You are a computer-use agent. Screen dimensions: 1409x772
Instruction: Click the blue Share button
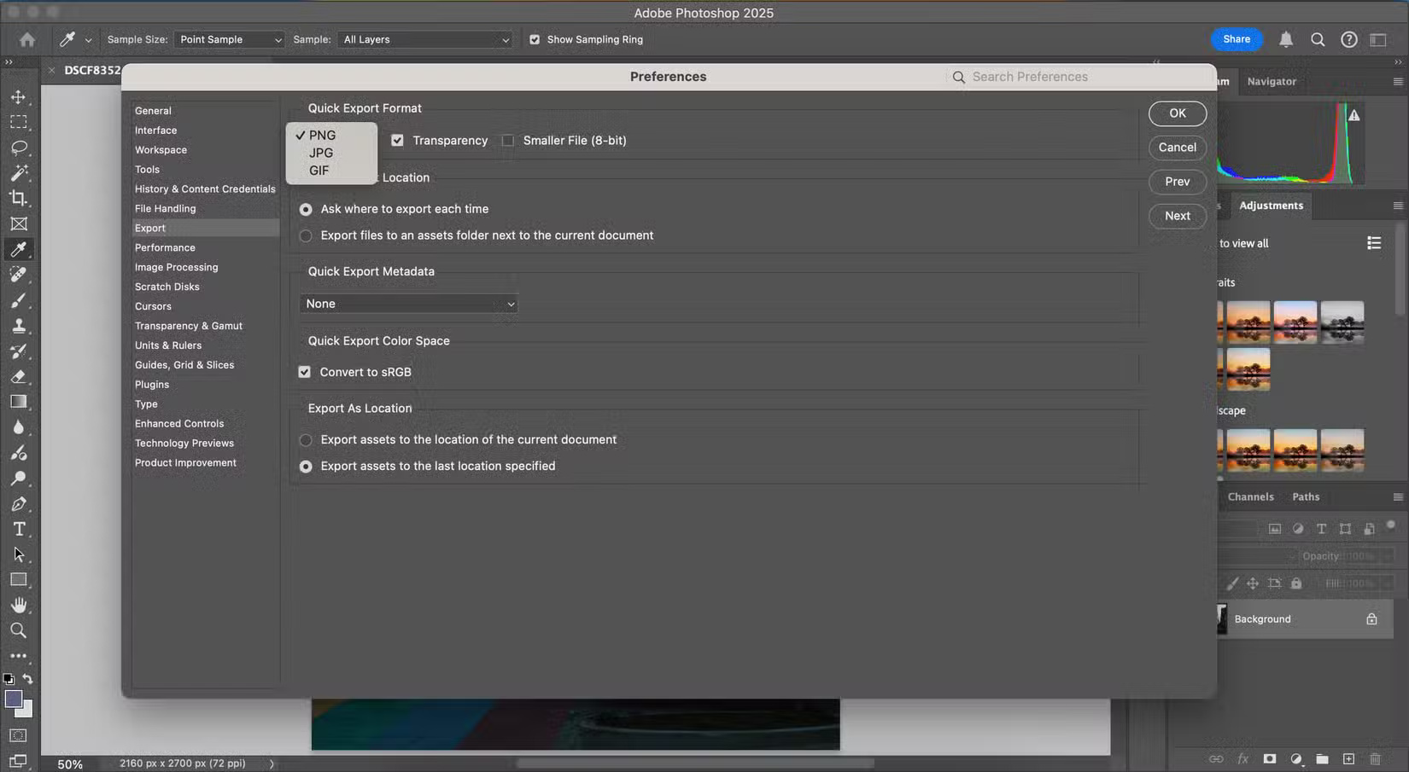coord(1236,39)
